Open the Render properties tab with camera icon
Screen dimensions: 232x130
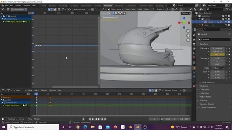[194, 40]
